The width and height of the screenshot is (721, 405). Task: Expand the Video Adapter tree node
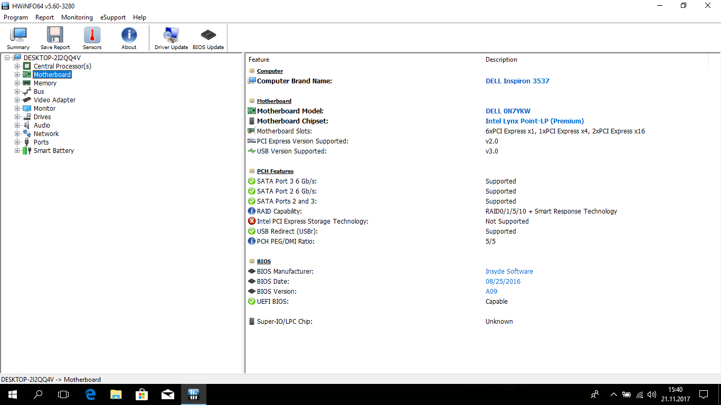click(x=17, y=100)
